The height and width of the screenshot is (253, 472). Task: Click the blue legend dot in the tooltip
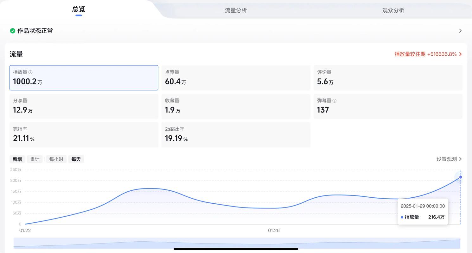pos(402,217)
